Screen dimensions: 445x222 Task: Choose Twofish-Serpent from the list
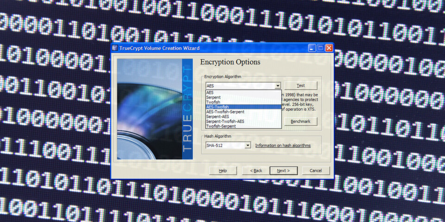pos(243,126)
